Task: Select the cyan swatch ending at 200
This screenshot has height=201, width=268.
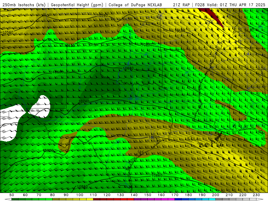Action: pyautogui.click(x=212, y=199)
